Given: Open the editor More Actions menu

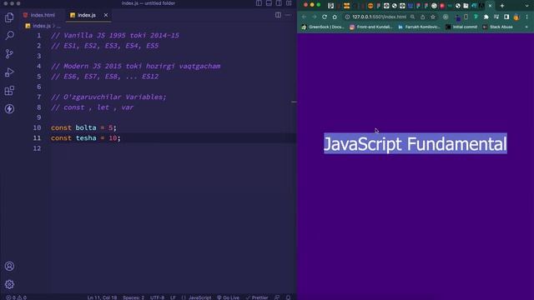Looking at the screenshot, I should coord(288,15).
